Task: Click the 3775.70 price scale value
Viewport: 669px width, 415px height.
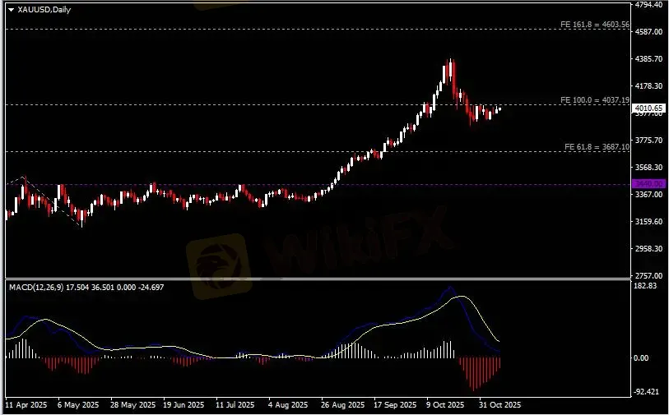Action: coord(649,141)
